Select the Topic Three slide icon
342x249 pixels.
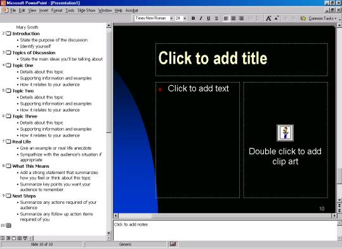[8, 116]
